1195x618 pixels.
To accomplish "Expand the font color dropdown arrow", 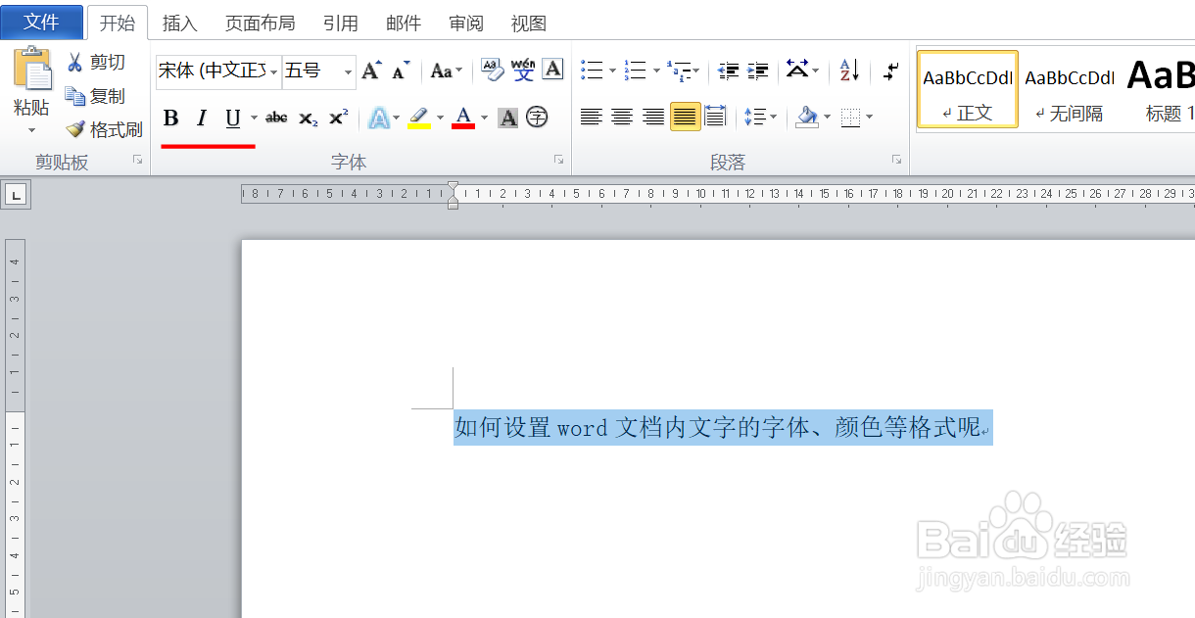I will [484, 119].
